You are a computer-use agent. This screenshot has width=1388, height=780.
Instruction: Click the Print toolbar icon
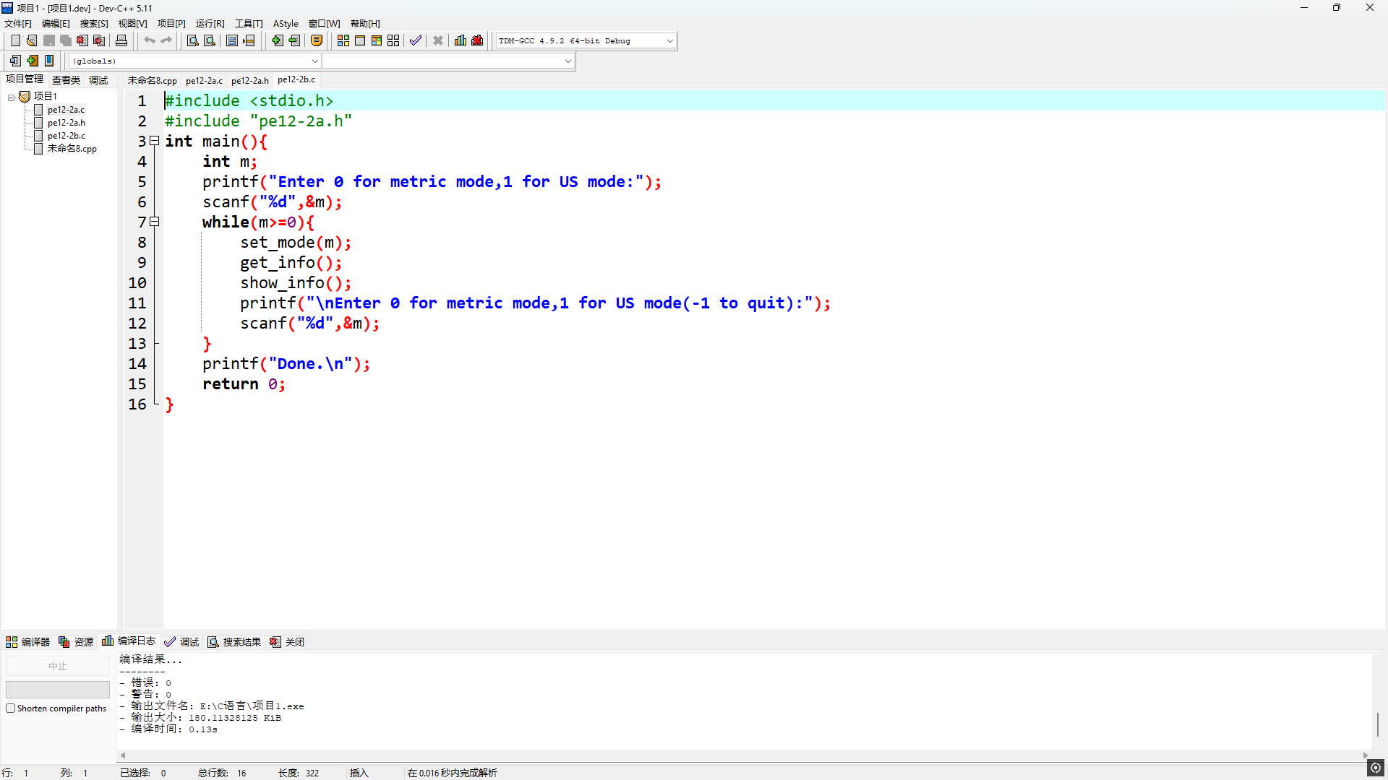121,40
